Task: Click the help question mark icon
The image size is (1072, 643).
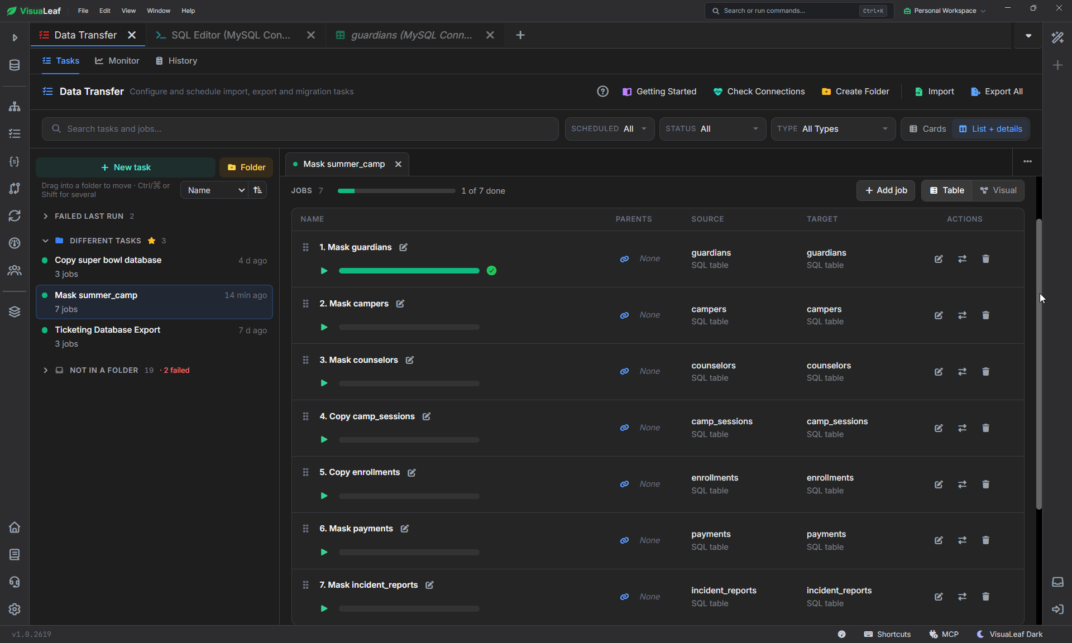Action: [602, 92]
